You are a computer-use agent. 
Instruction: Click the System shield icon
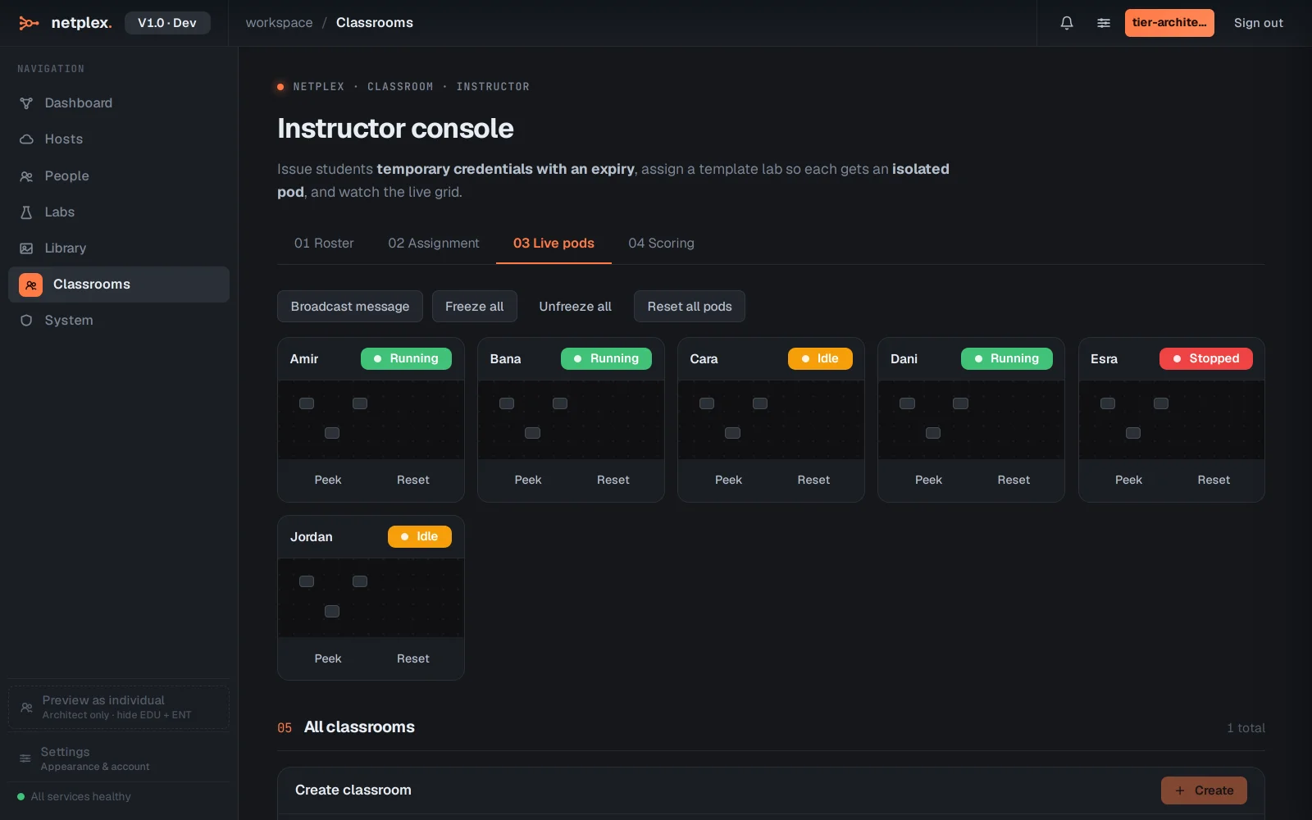click(26, 321)
